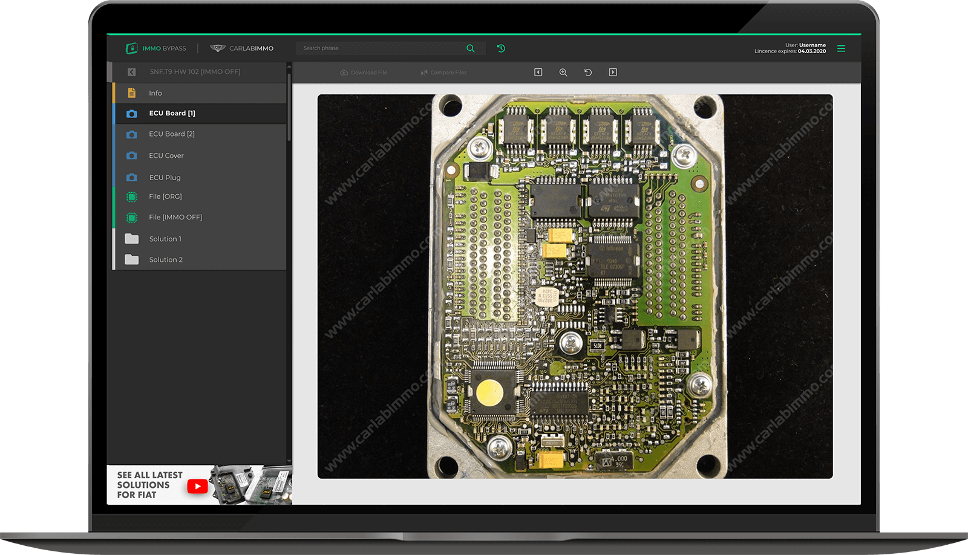The width and height of the screenshot is (968, 555).
Task: Open search history clock icon
Action: coord(501,48)
